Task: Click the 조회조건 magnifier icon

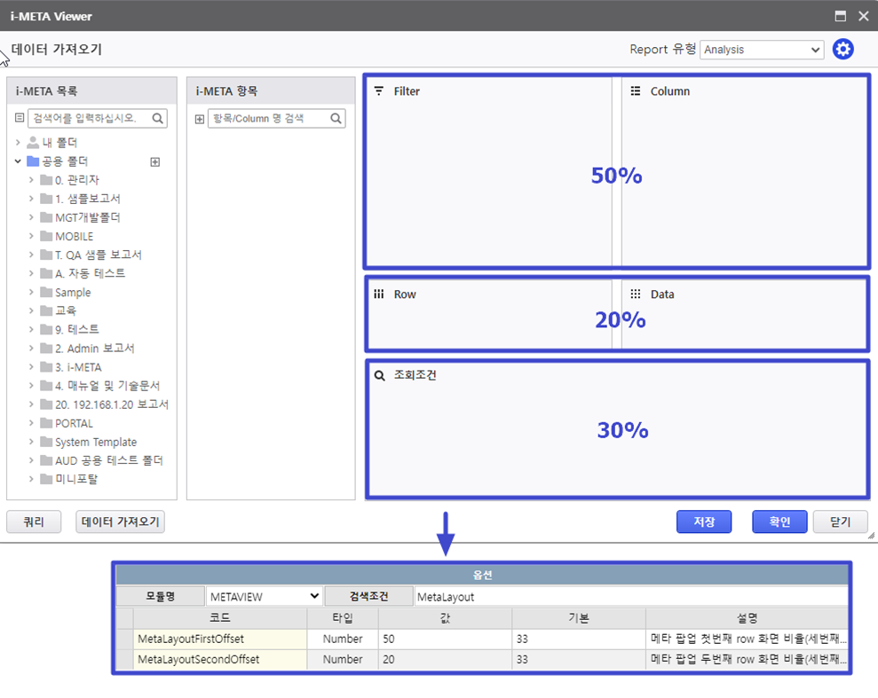Action: coord(380,375)
